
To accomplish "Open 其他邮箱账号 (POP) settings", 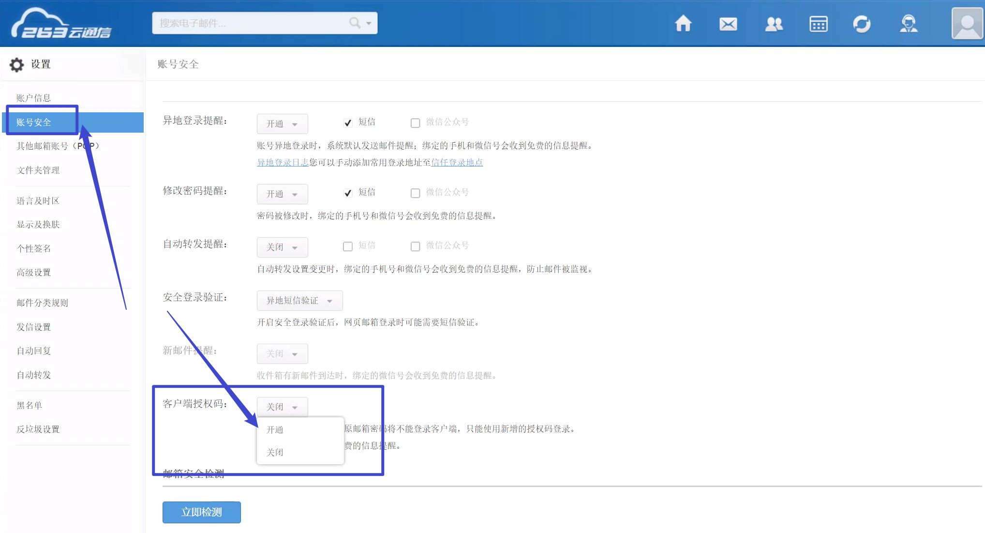I will pos(58,146).
